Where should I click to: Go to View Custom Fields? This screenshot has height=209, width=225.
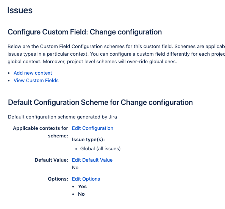point(36,81)
